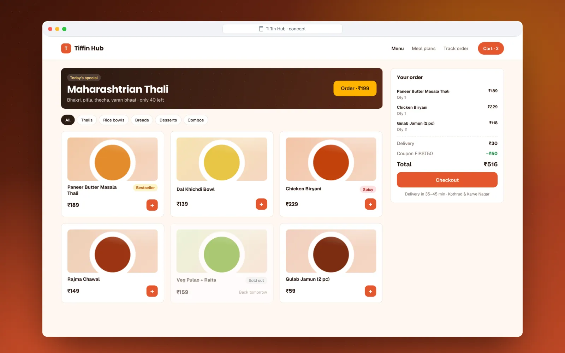Click the Checkout button
This screenshot has height=353, width=565.
tap(447, 180)
